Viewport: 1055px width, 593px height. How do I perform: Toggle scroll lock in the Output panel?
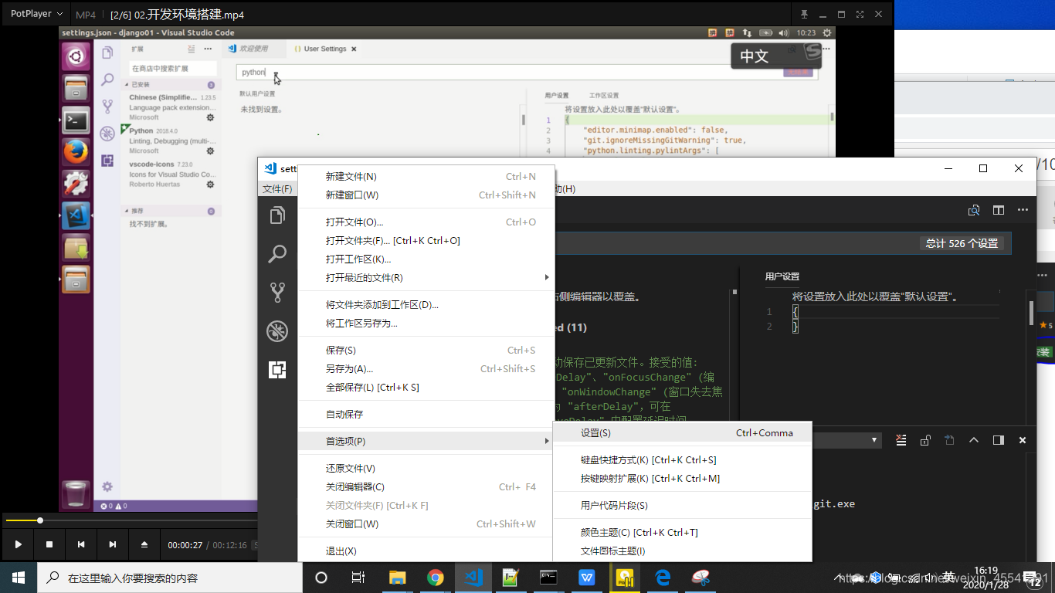click(924, 440)
